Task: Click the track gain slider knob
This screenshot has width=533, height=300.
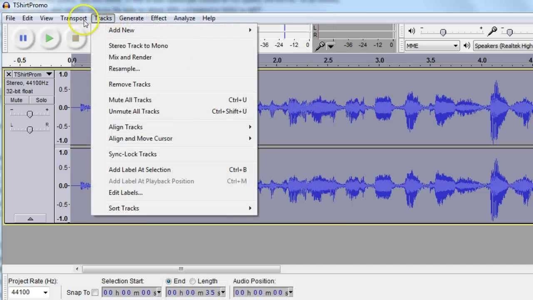Action: coord(30,114)
